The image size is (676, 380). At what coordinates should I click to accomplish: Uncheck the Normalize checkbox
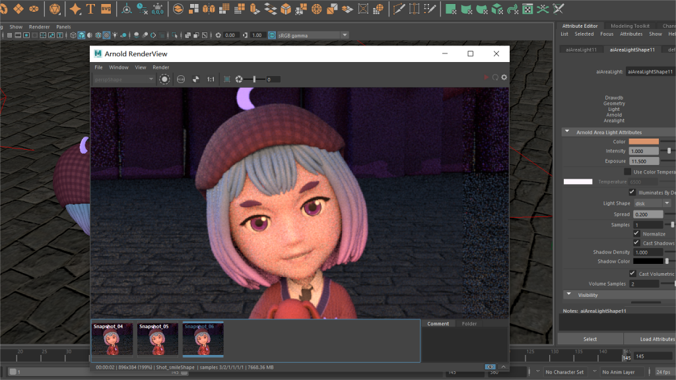click(x=636, y=234)
